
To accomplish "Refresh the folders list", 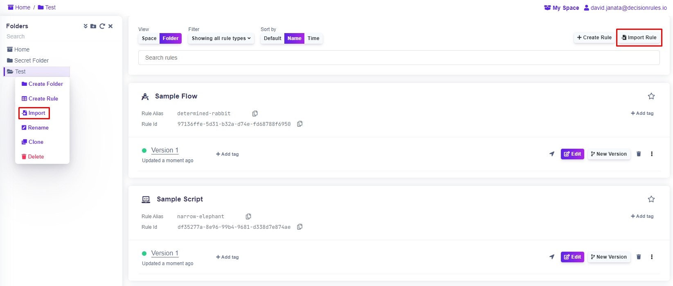I will click(102, 26).
